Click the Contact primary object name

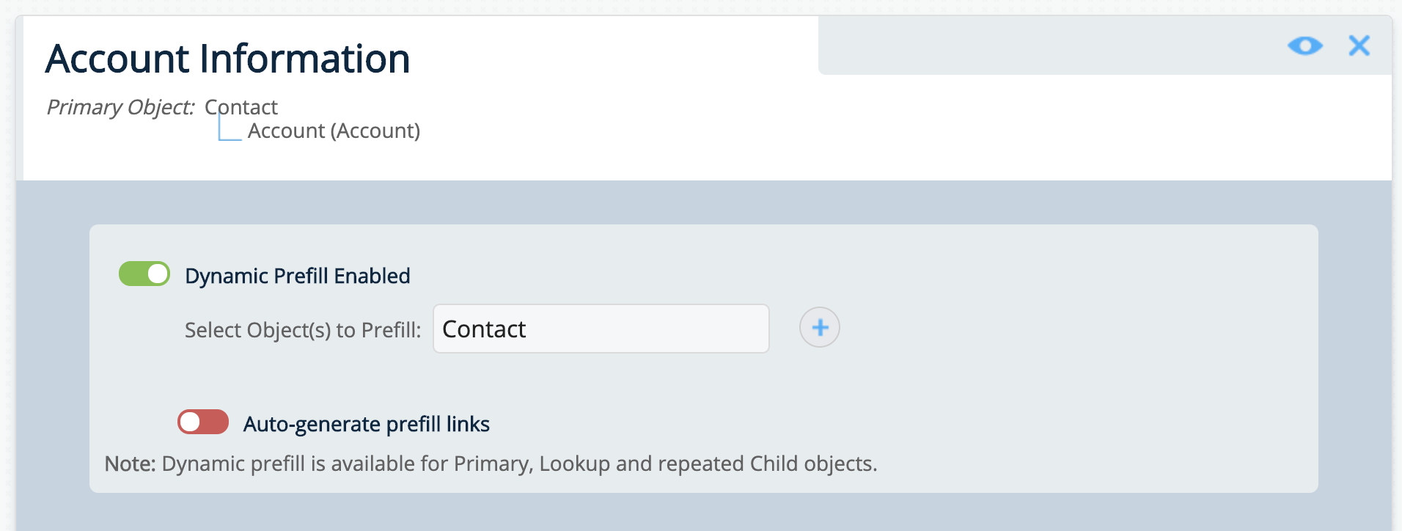point(241,107)
